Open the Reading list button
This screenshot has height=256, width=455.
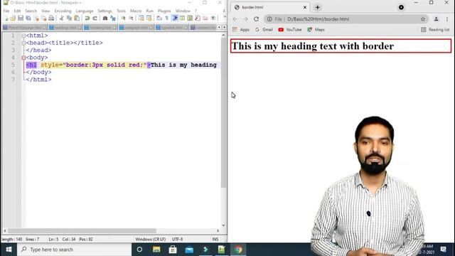(435, 30)
